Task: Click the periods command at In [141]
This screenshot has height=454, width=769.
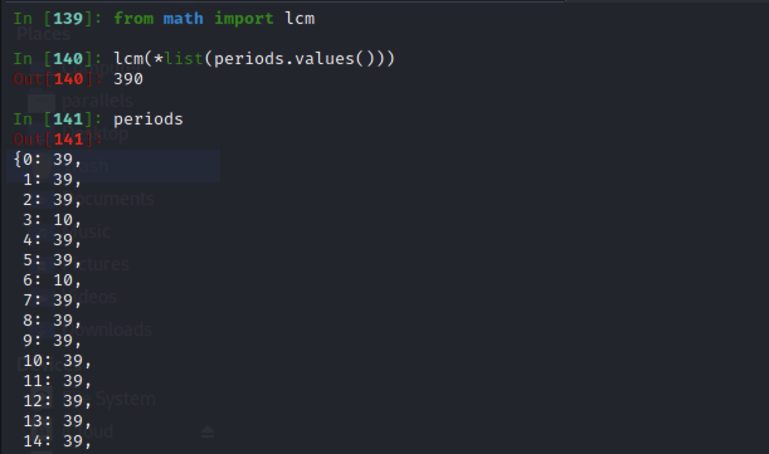Action: 148,119
